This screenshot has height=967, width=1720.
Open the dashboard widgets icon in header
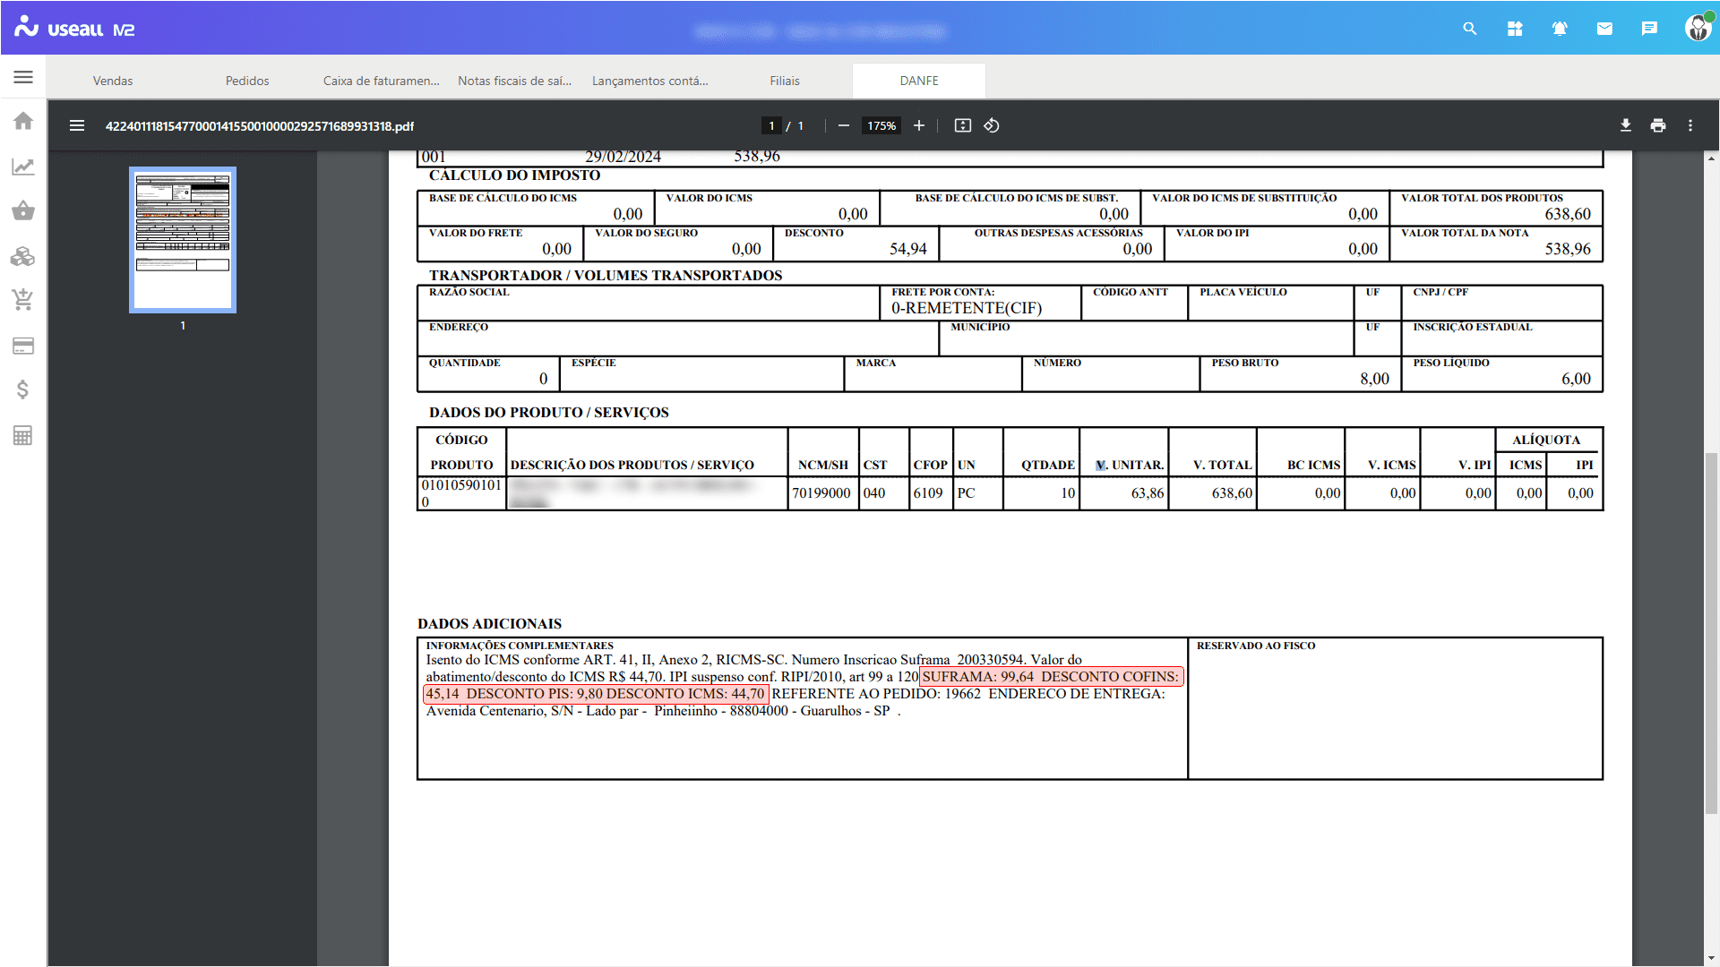[x=1515, y=29]
